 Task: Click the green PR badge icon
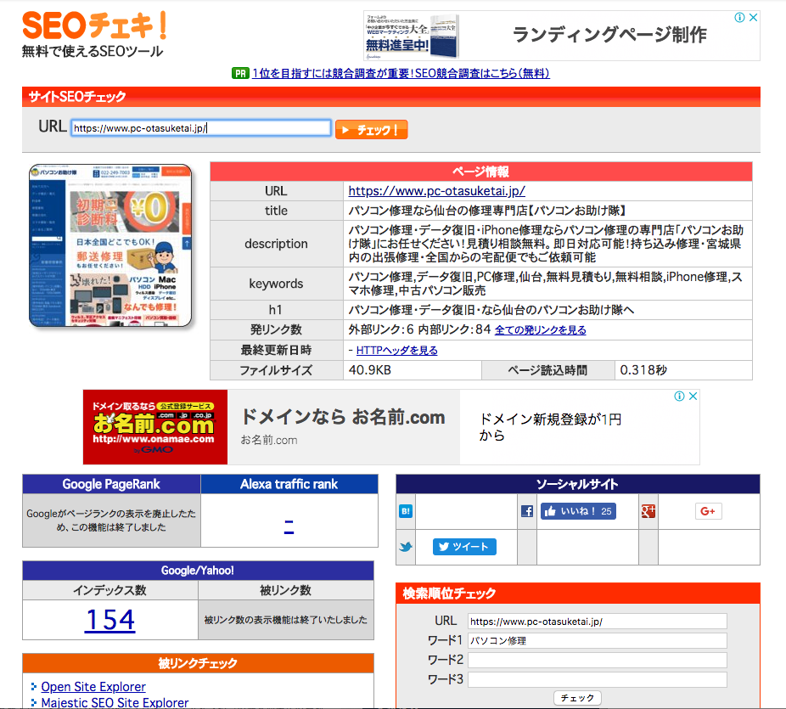point(240,74)
